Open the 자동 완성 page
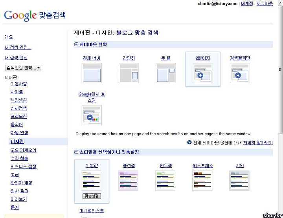Image resolution: width=283 pixels, height=218 pixels. coord(20,132)
